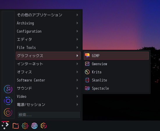Open the インターネット menu category
Viewport: 160px width, 131px height.
[48, 64]
